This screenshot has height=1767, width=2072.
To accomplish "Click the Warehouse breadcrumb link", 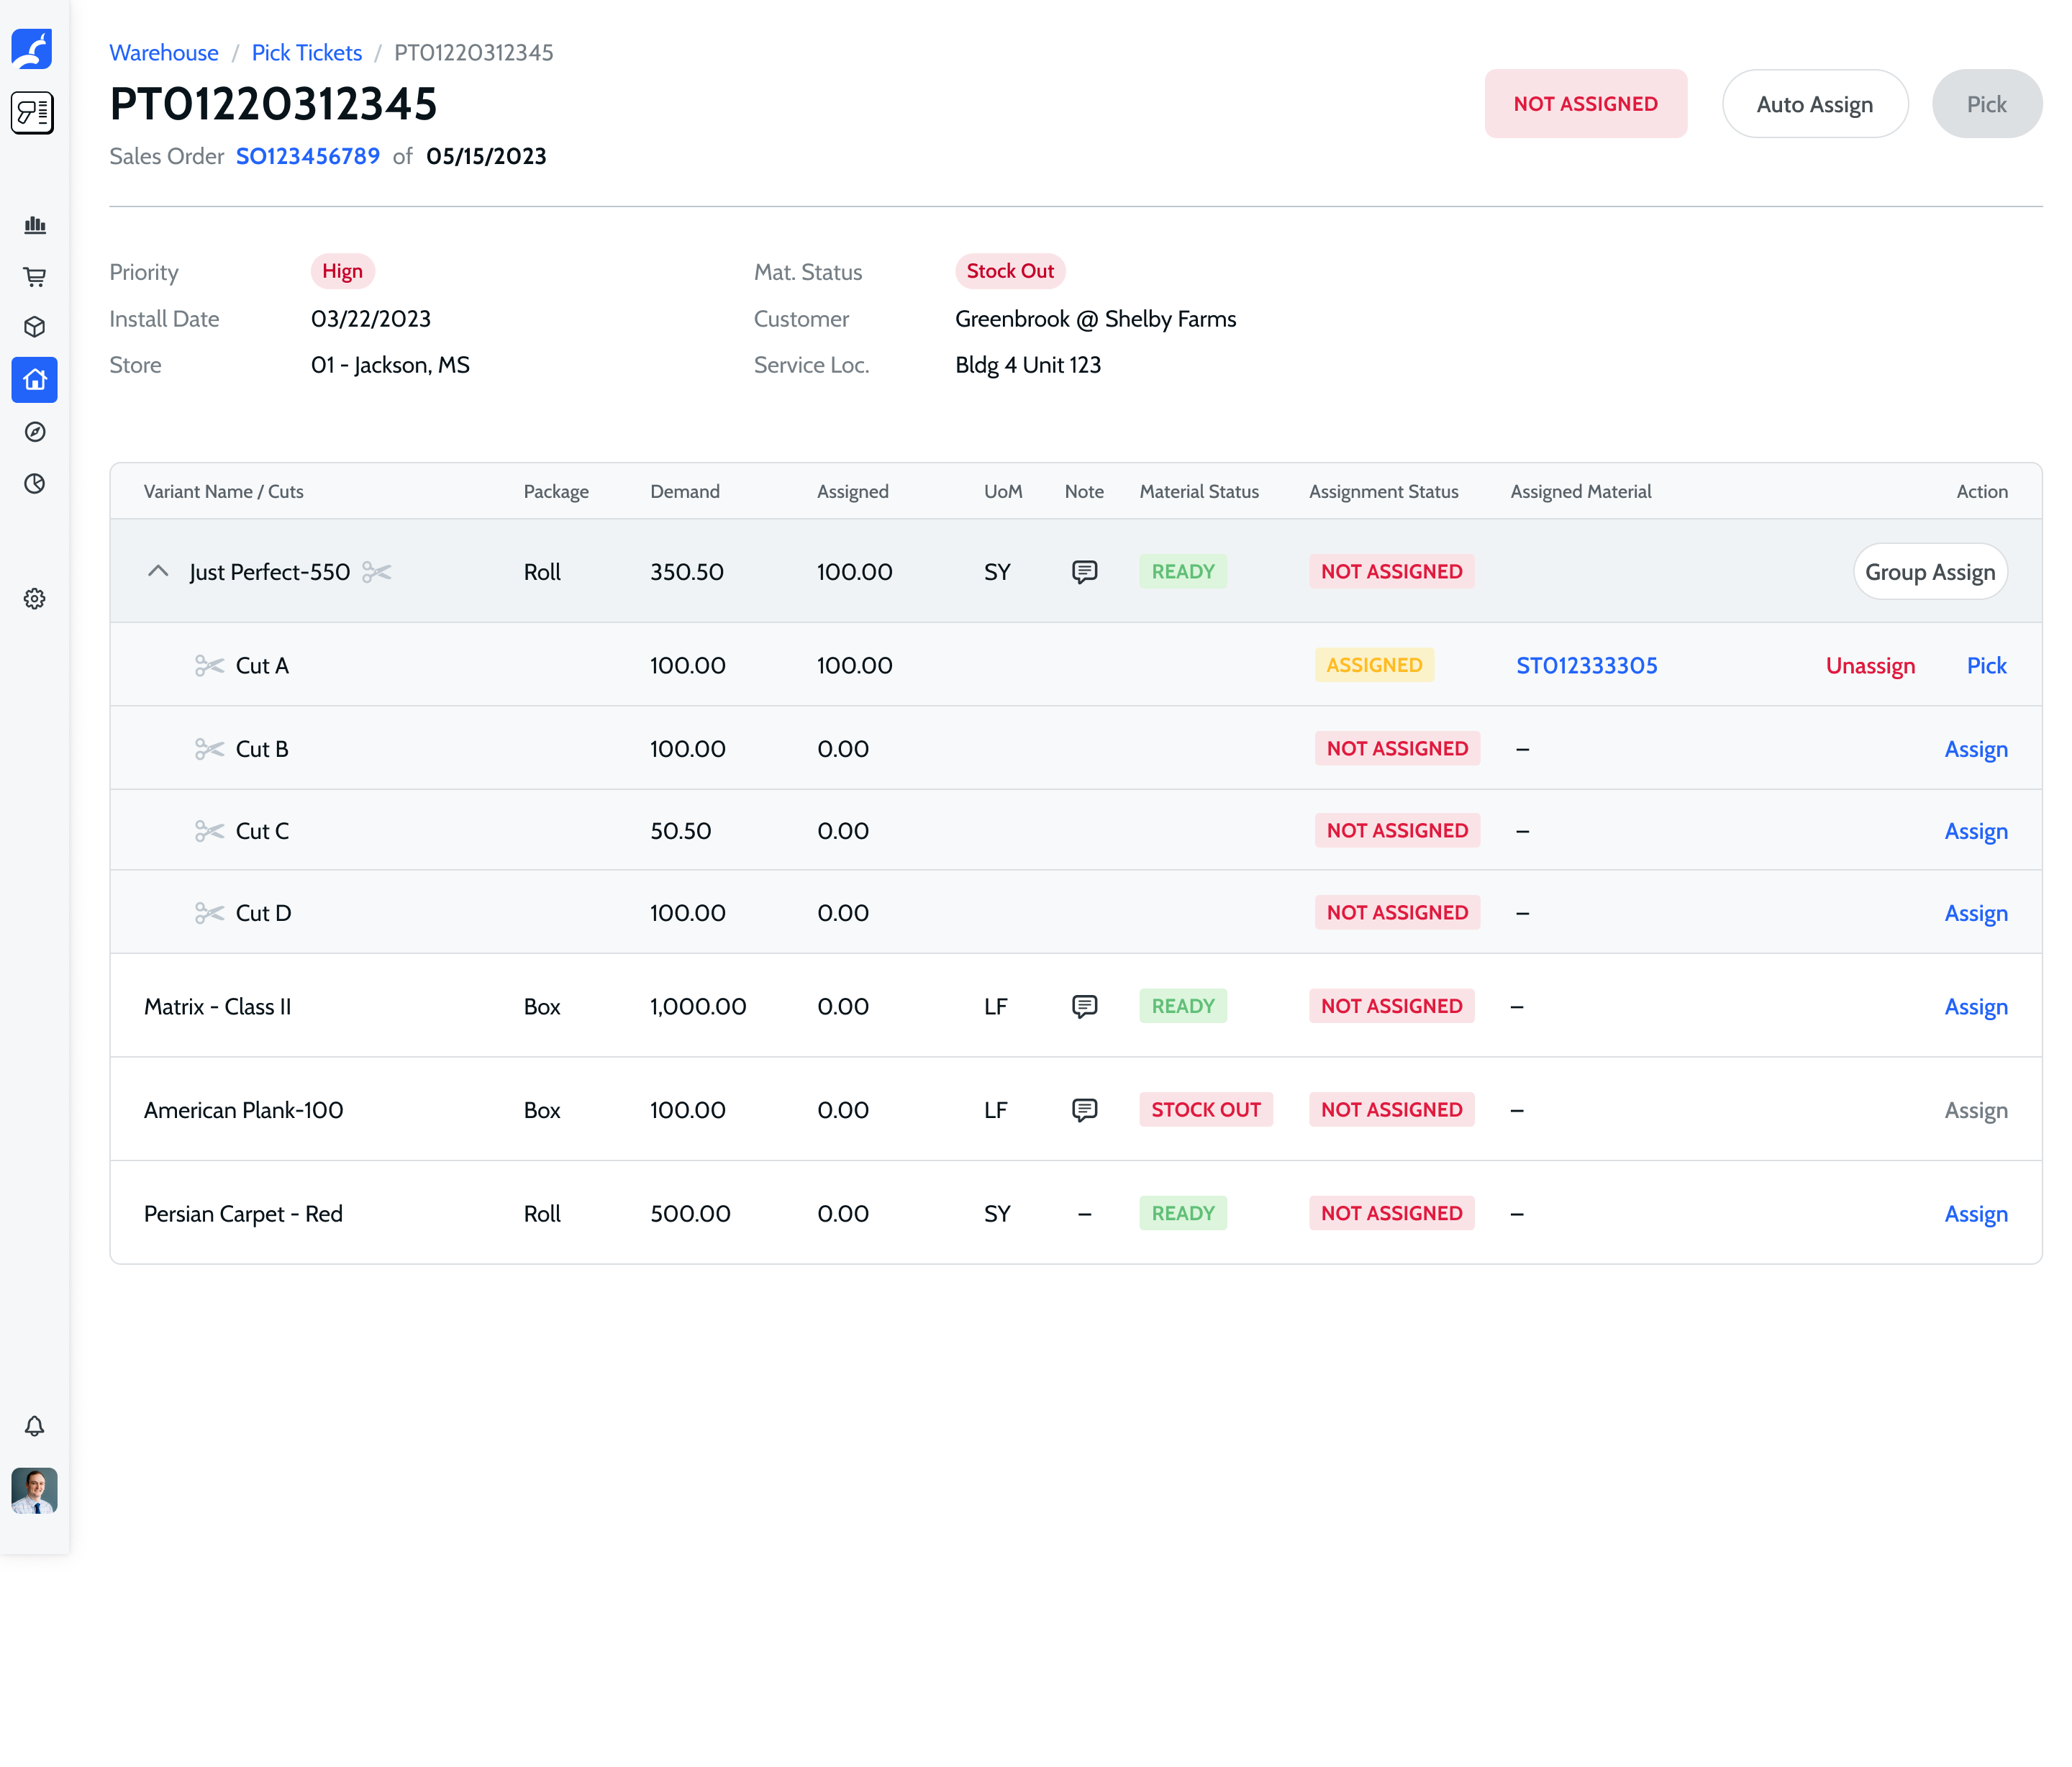I will [x=164, y=53].
